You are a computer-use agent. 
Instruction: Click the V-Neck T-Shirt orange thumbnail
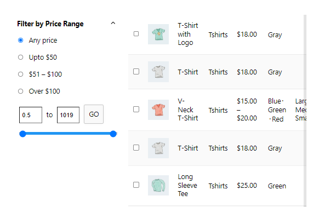158,110
